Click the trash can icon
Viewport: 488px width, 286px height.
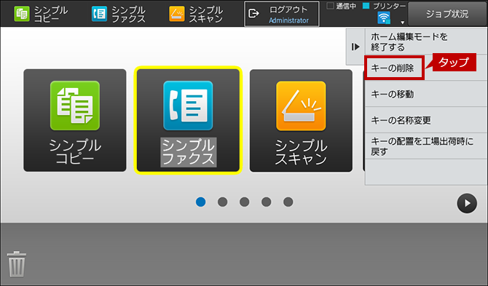point(17,264)
